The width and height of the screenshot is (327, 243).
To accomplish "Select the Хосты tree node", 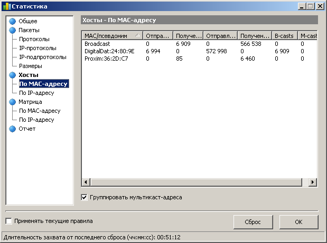I will coord(29,75).
